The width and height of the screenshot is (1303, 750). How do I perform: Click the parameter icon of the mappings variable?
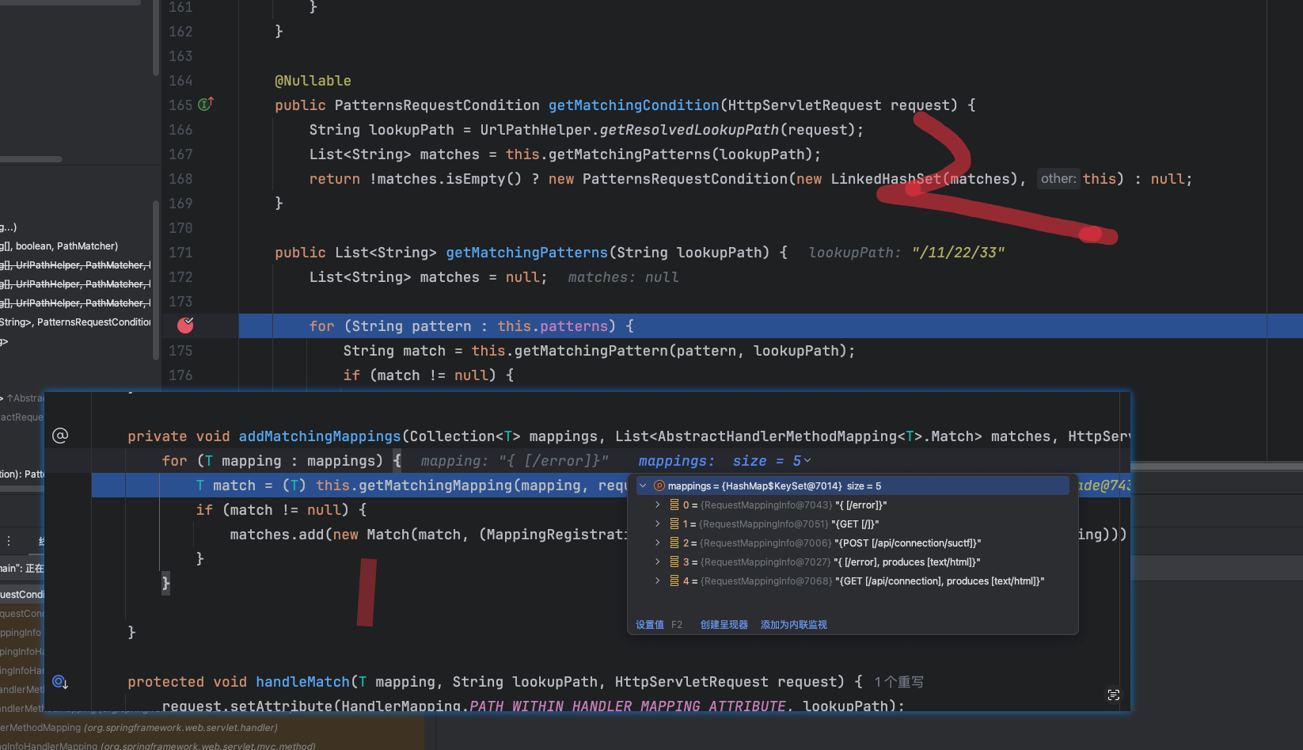point(659,486)
